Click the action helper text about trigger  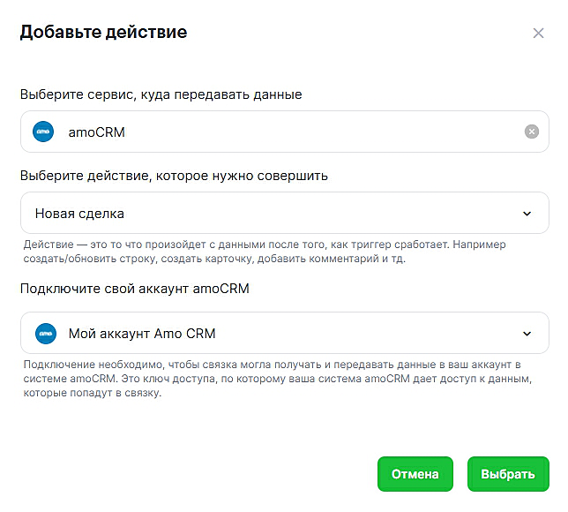click(265, 252)
